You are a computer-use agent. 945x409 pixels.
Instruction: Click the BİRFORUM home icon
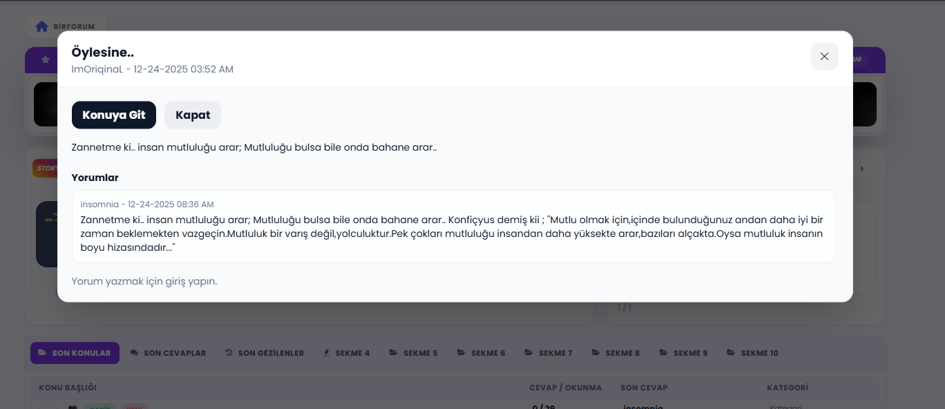[x=41, y=26]
